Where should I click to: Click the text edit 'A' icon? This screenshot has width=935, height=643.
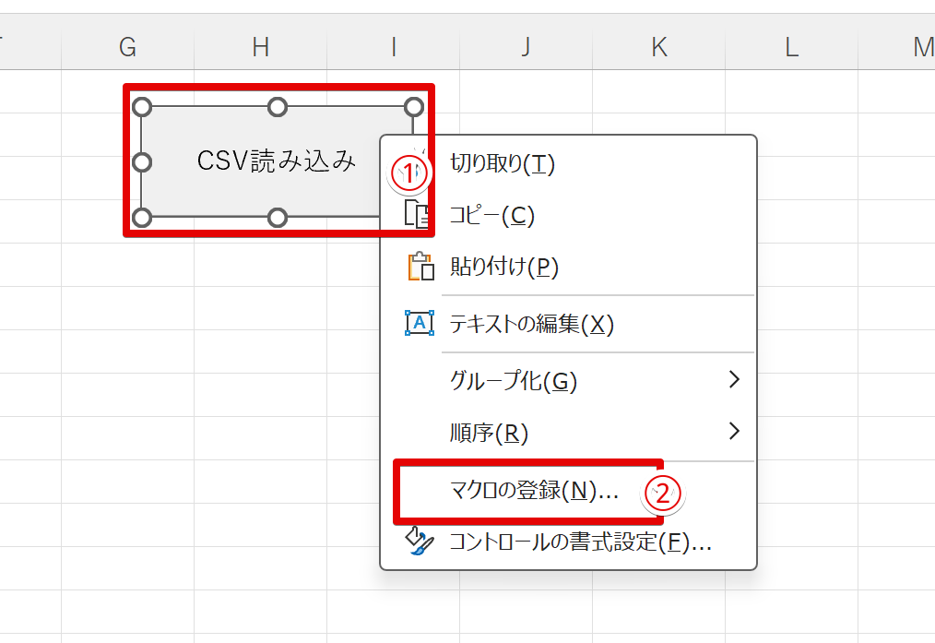pos(420,323)
